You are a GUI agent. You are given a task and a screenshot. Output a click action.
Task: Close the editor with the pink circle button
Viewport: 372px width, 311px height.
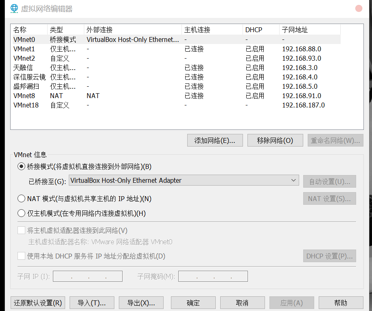(x=359, y=8)
